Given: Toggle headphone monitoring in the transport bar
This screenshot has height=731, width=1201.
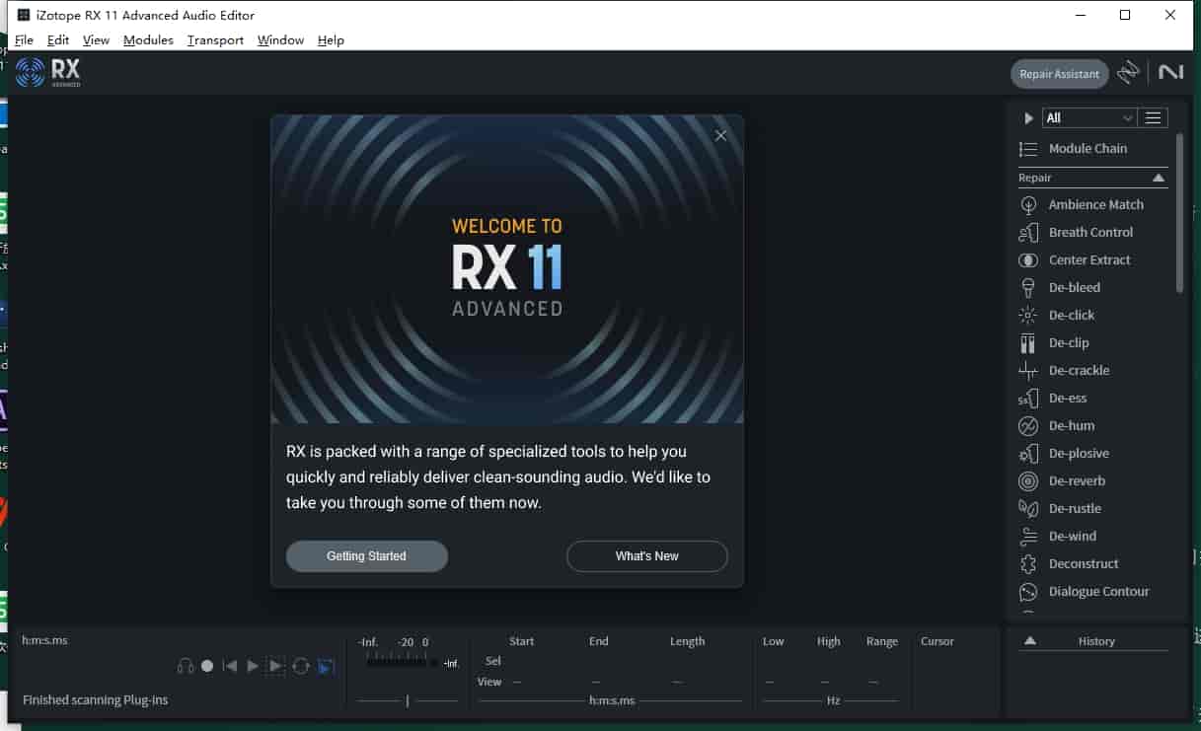Looking at the screenshot, I should (x=186, y=666).
